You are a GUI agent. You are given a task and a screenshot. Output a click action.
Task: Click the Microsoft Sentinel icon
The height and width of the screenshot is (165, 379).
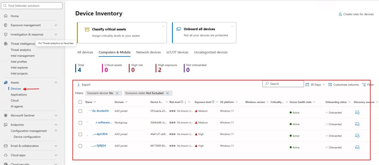(x=6, y=115)
